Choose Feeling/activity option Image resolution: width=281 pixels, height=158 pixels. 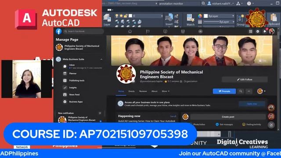click(x=252, y=124)
